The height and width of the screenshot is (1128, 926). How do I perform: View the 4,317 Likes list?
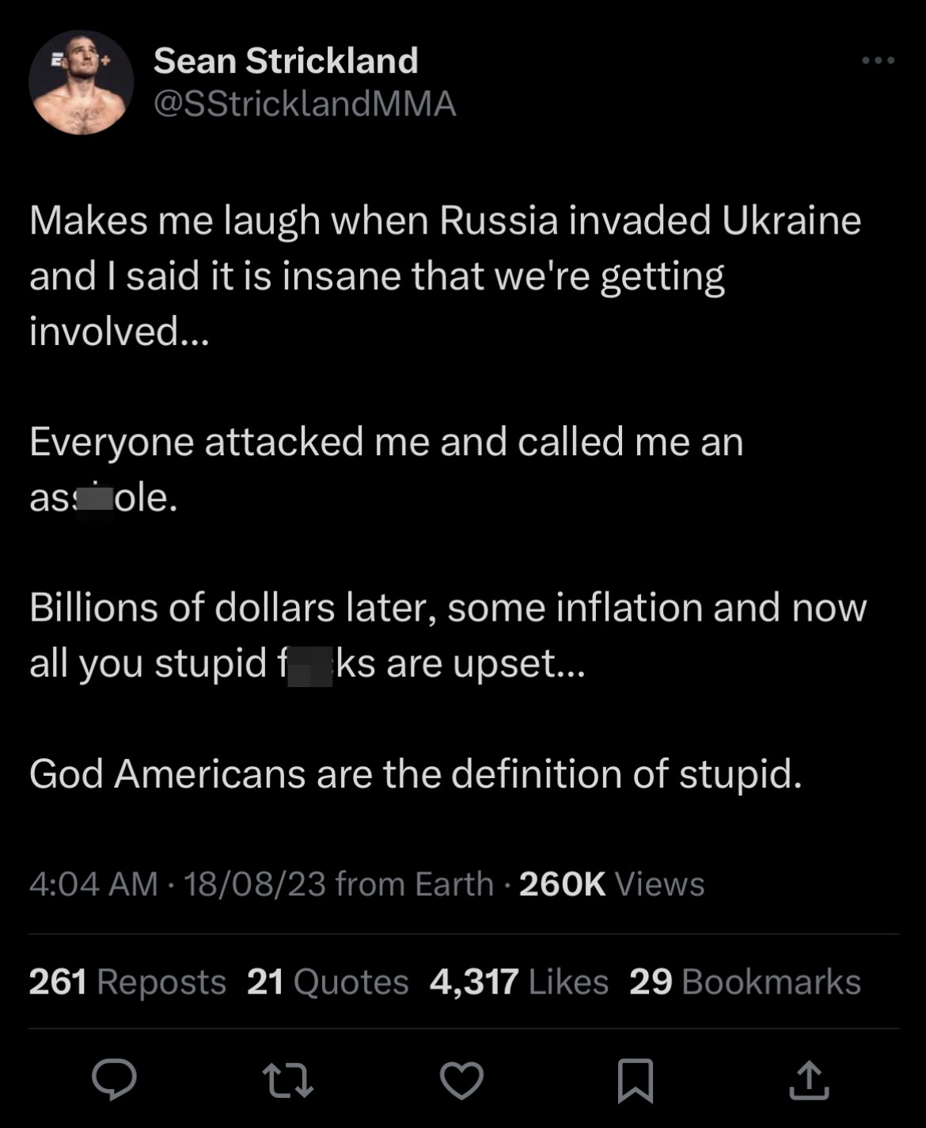point(519,982)
